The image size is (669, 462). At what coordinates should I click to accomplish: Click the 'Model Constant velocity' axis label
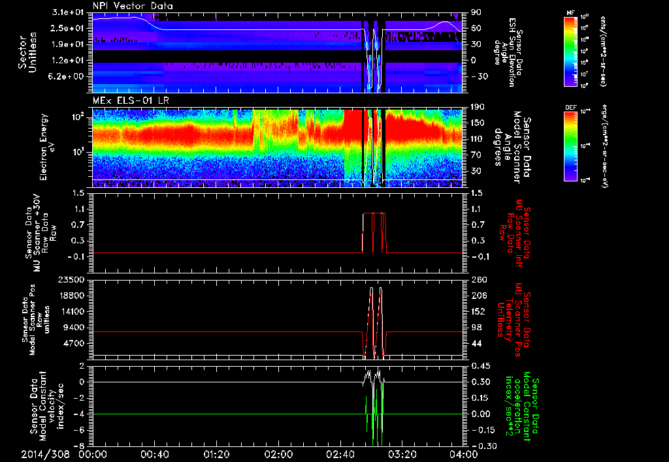pyautogui.click(x=48, y=406)
